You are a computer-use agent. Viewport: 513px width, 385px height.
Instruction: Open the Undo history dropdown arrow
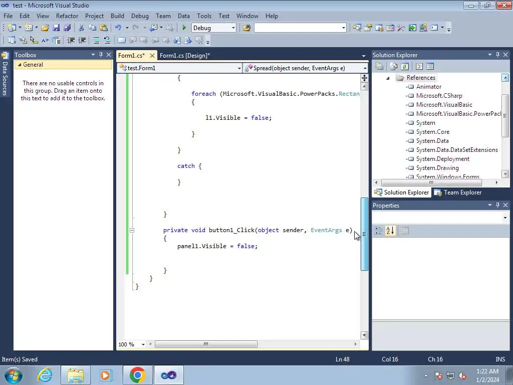[127, 28]
